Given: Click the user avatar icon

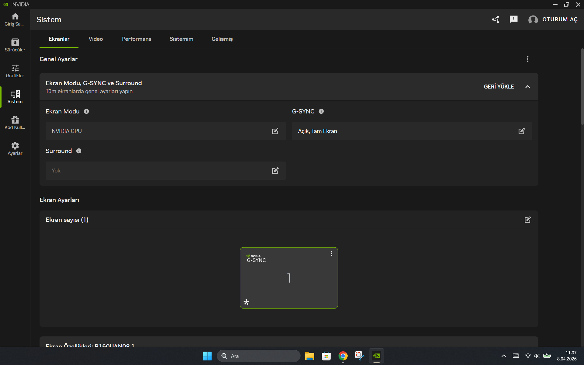Looking at the screenshot, I should point(533,19).
